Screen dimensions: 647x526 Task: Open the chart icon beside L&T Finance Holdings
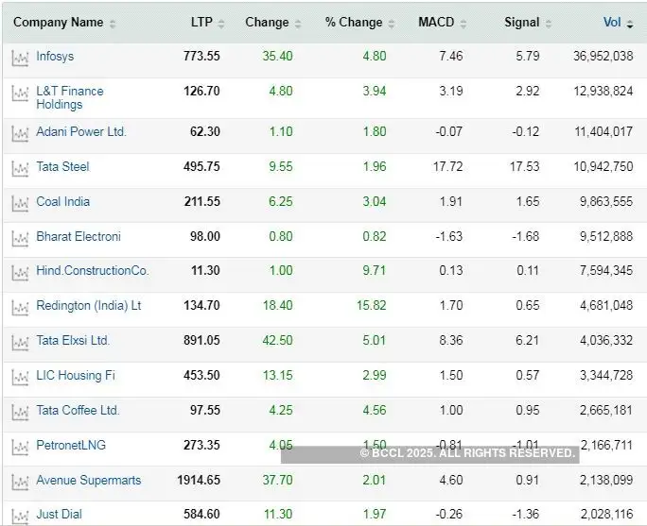tap(20, 93)
